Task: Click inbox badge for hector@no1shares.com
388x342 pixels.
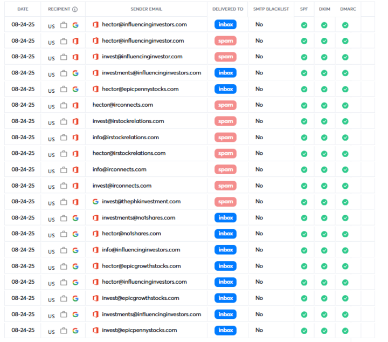Action: (x=225, y=234)
